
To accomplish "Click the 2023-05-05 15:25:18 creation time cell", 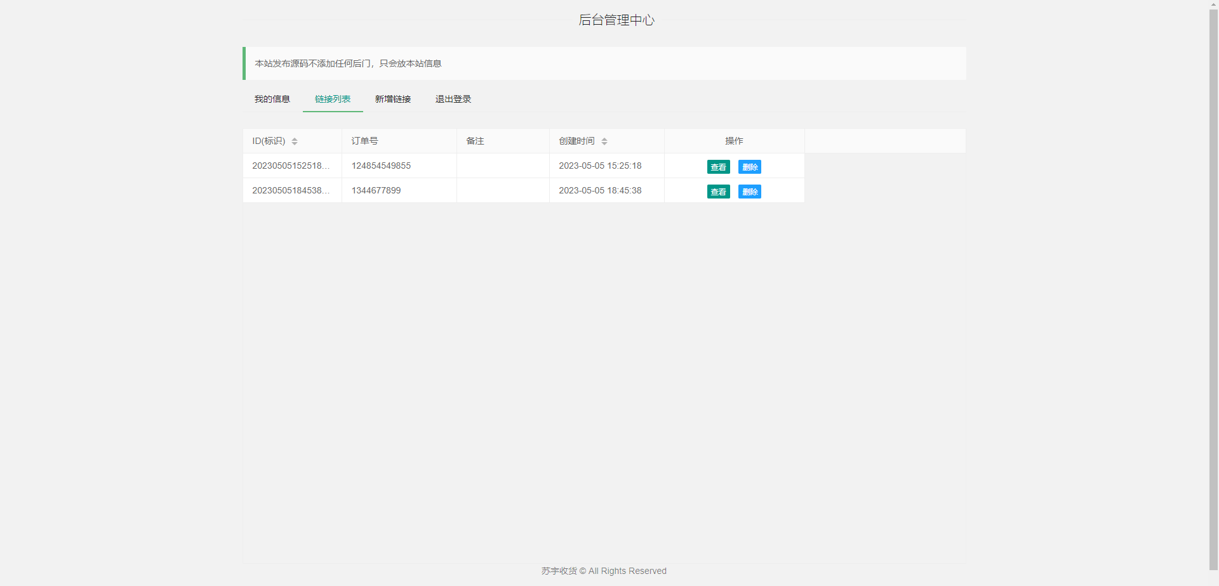I will [x=600, y=166].
